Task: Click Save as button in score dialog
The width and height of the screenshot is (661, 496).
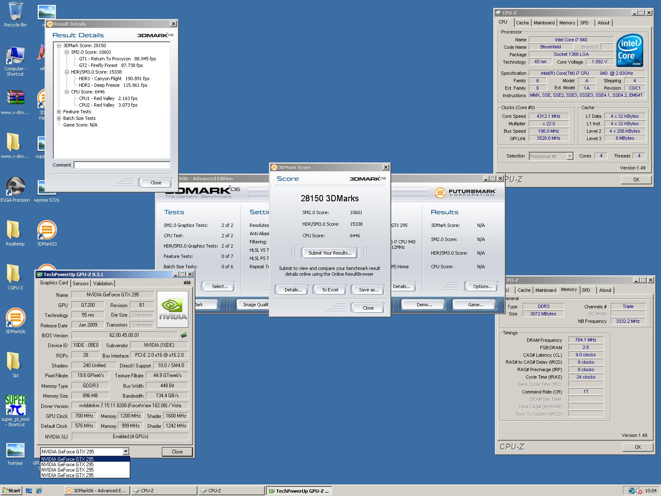Action: (x=369, y=290)
